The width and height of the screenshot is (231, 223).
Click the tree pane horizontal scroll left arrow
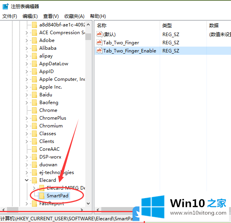point(4,210)
